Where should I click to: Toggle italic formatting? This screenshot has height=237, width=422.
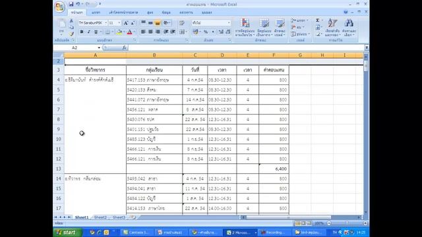[88, 32]
